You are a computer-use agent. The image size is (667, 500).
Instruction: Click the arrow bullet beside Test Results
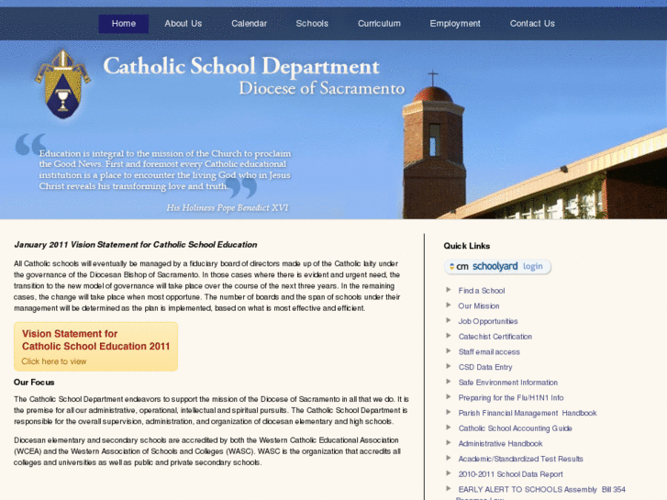[449, 459]
